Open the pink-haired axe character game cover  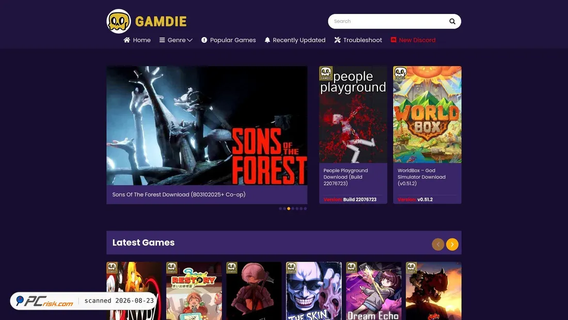(x=254, y=291)
